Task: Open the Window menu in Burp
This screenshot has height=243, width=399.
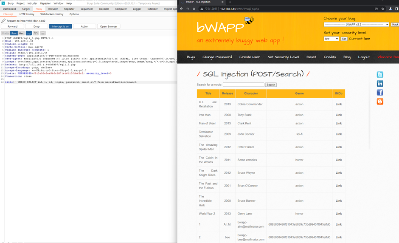Action: tap(58, 3)
